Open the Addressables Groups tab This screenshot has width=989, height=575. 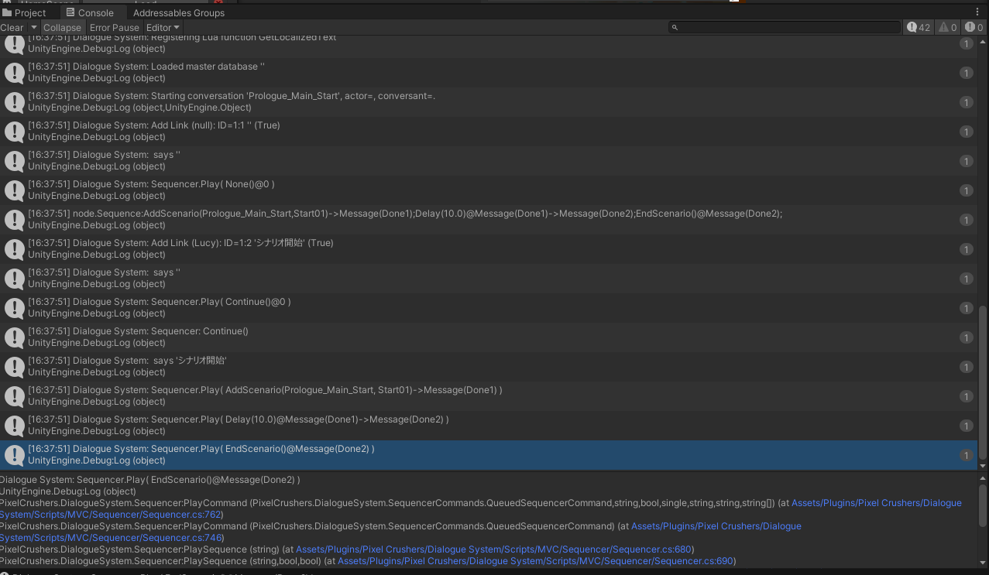tap(179, 12)
